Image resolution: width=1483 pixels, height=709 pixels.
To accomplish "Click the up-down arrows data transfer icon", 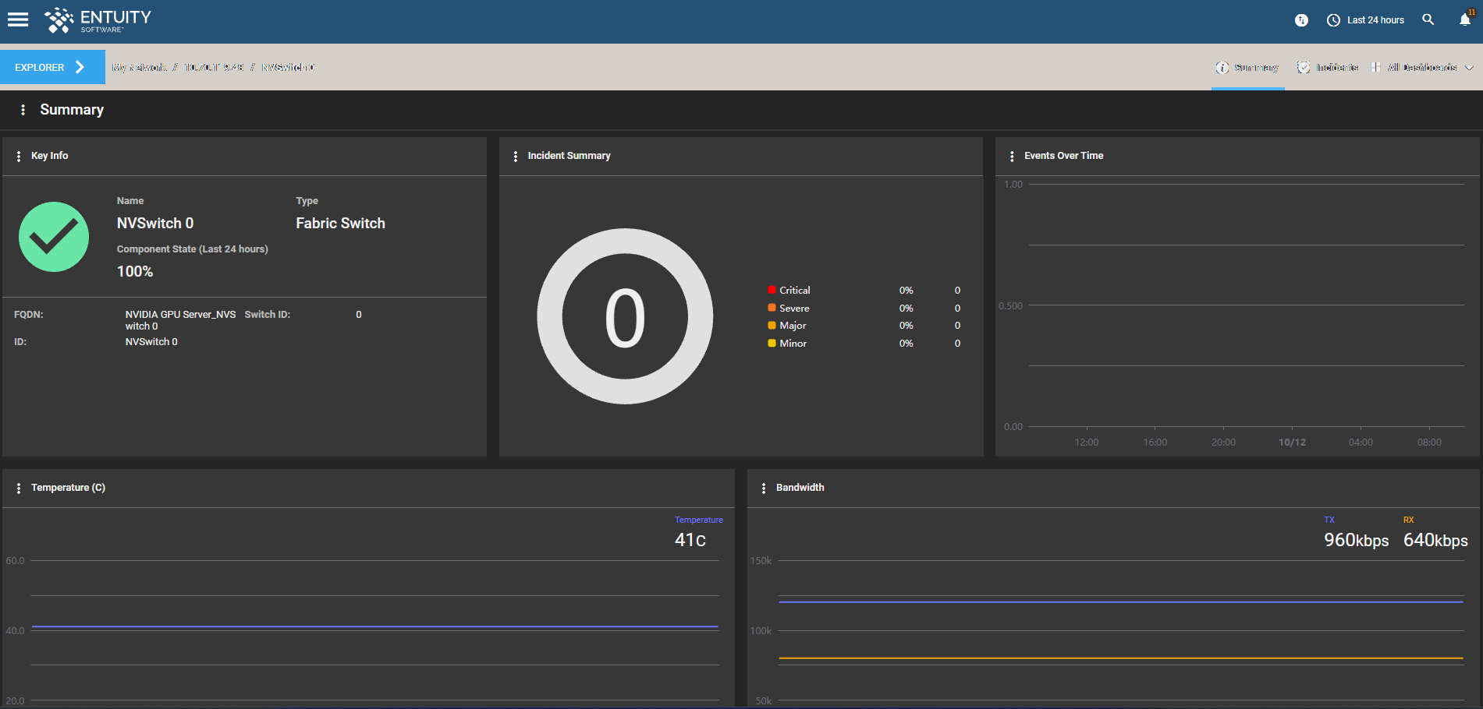I will 1301,20.
